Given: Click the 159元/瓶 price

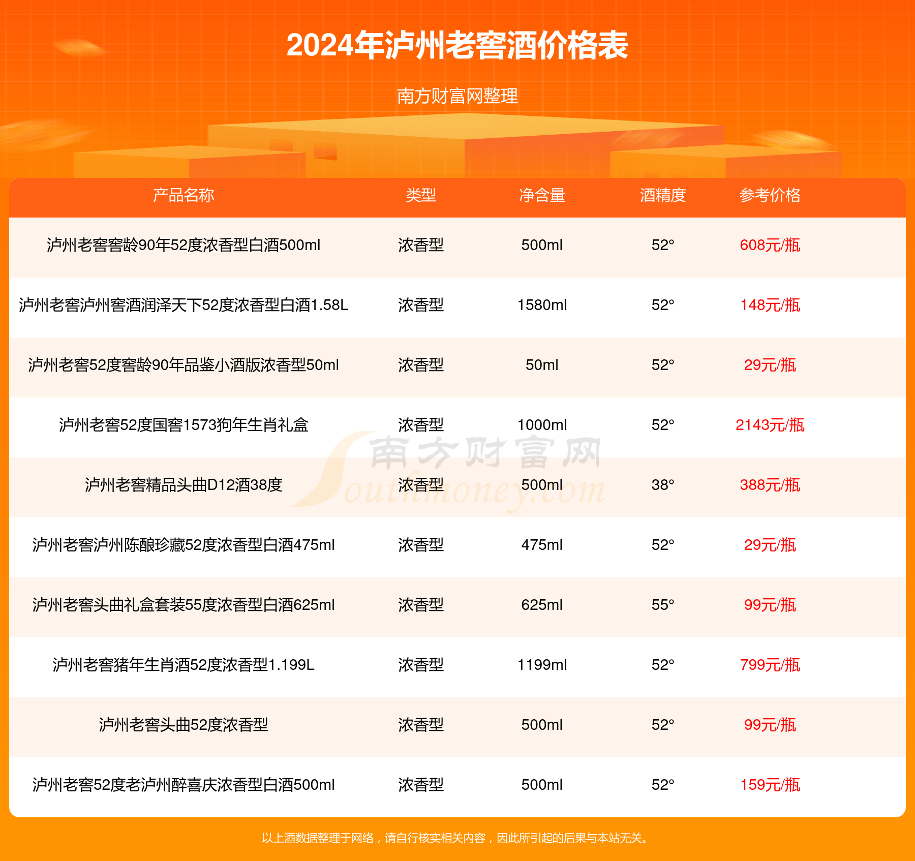Looking at the screenshot, I should pyautogui.click(x=770, y=785).
